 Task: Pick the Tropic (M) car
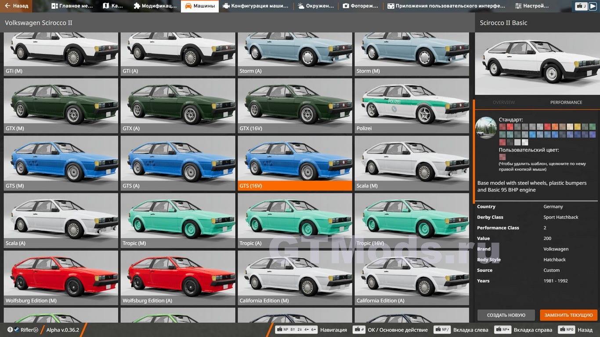click(178, 221)
